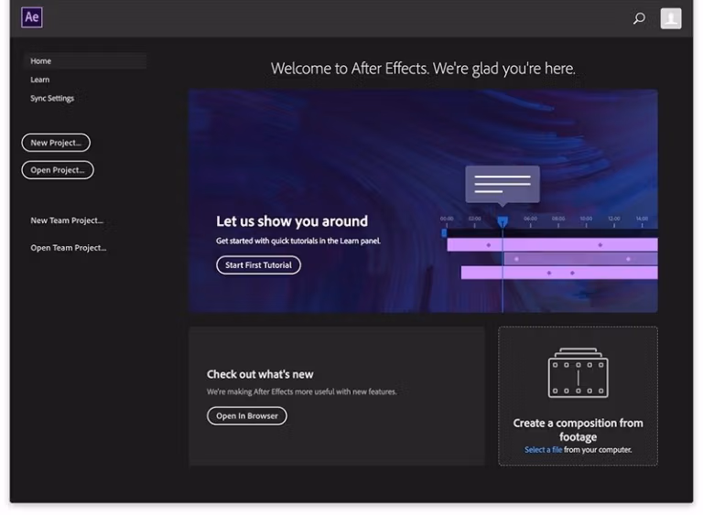Click 'We're making After Effects more useful' text

click(302, 392)
